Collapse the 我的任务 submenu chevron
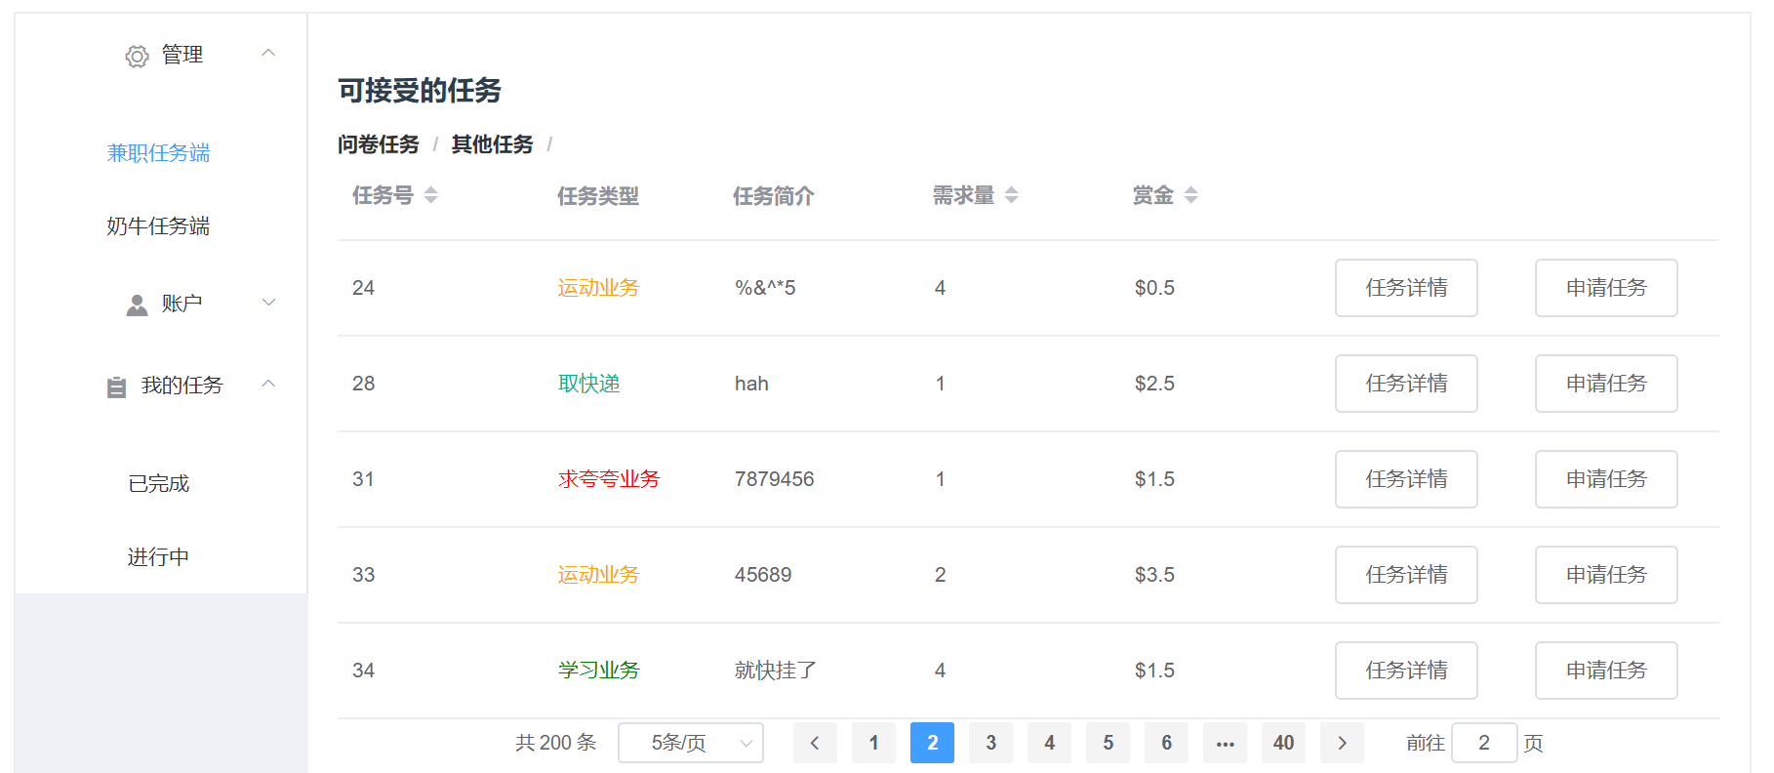This screenshot has height=773, width=1774. pyautogui.click(x=268, y=385)
